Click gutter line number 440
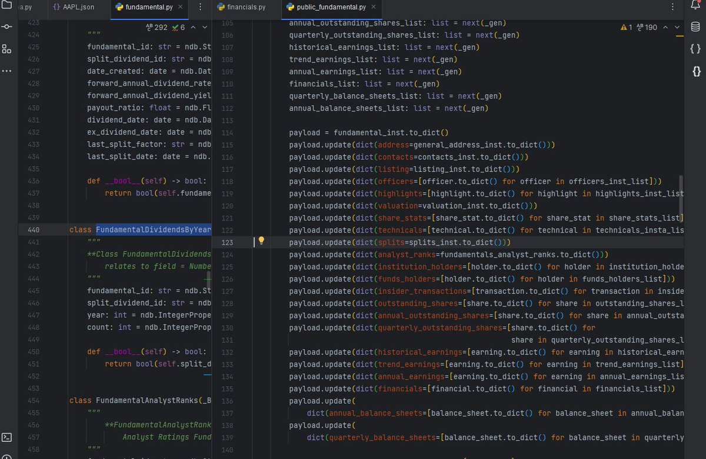 pos(33,230)
